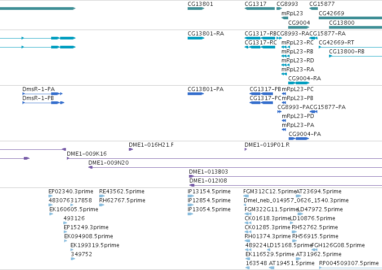Select protein CG1317-PB label
The height and width of the screenshot is (270, 382).
click(x=265, y=89)
